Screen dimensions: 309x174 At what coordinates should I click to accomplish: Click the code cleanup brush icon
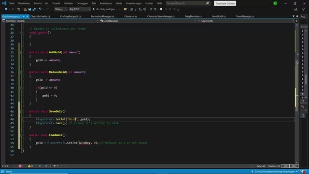[x=55, y=166]
